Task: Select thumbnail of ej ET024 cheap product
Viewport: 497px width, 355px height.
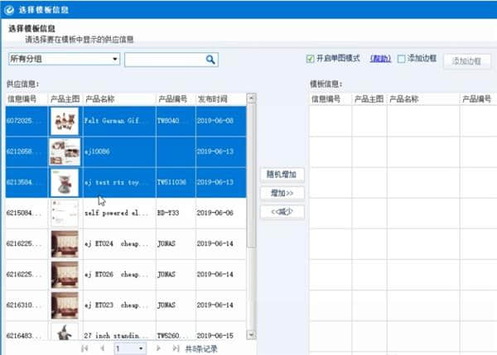Action: 65,244
